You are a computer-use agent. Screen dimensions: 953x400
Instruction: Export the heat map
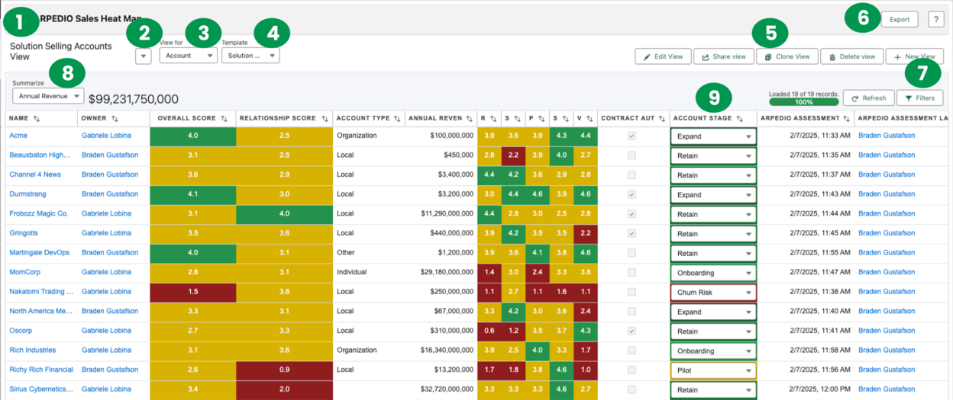899,20
